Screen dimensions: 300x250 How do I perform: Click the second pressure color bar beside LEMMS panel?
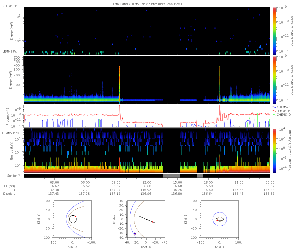point(274,80)
